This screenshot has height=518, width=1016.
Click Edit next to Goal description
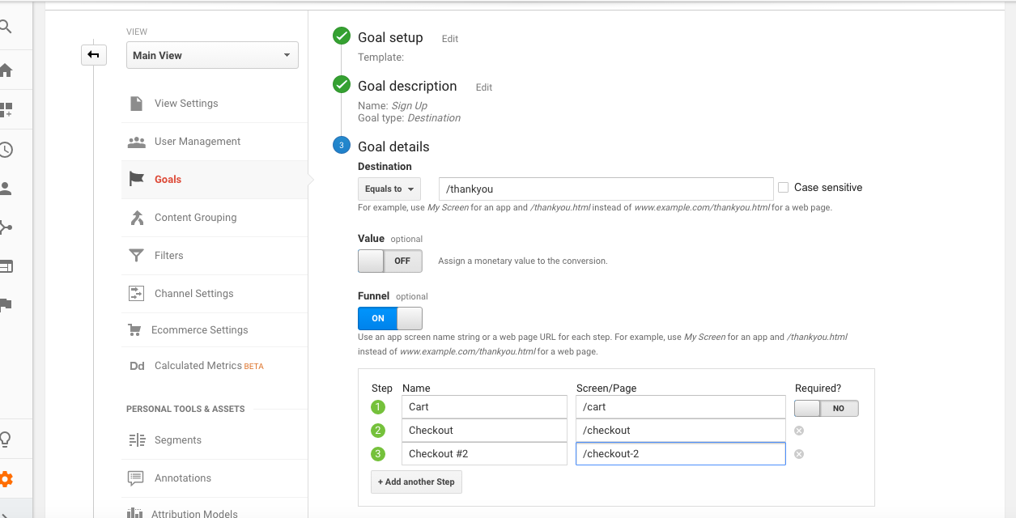[x=484, y=87]
